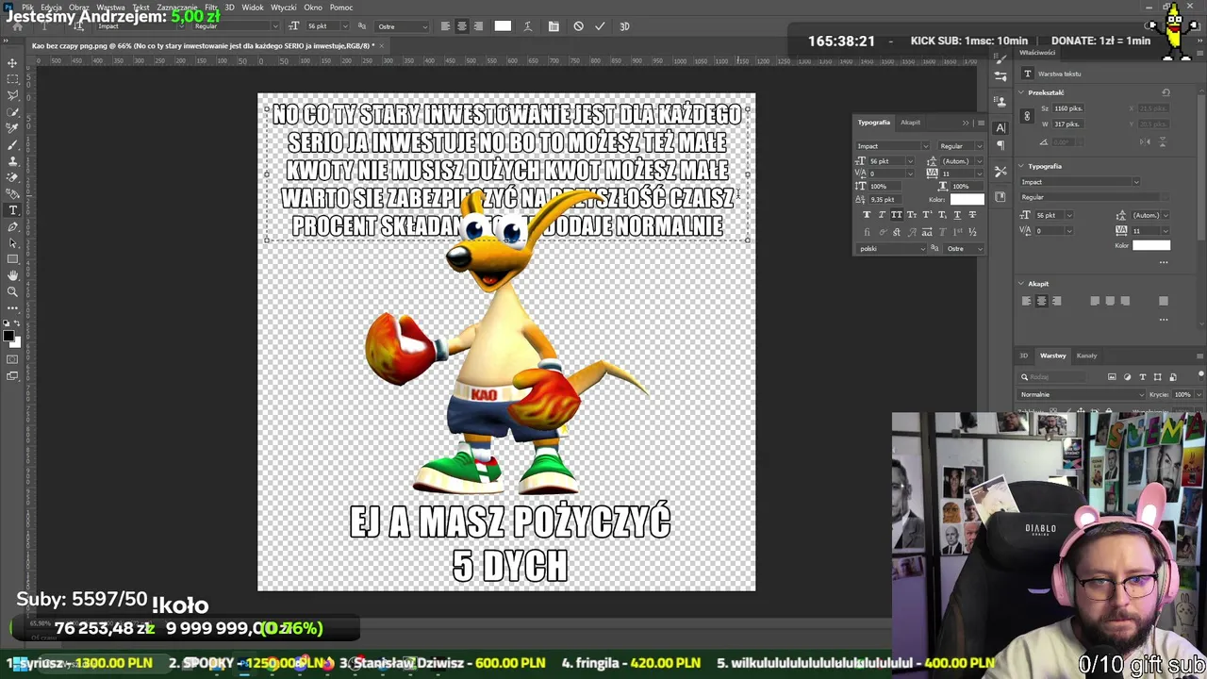Select the Path Selection tool

point(12,242)
